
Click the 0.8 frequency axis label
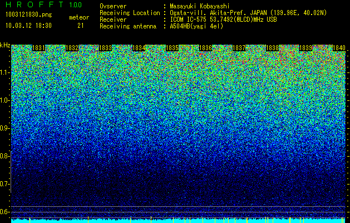4,156
